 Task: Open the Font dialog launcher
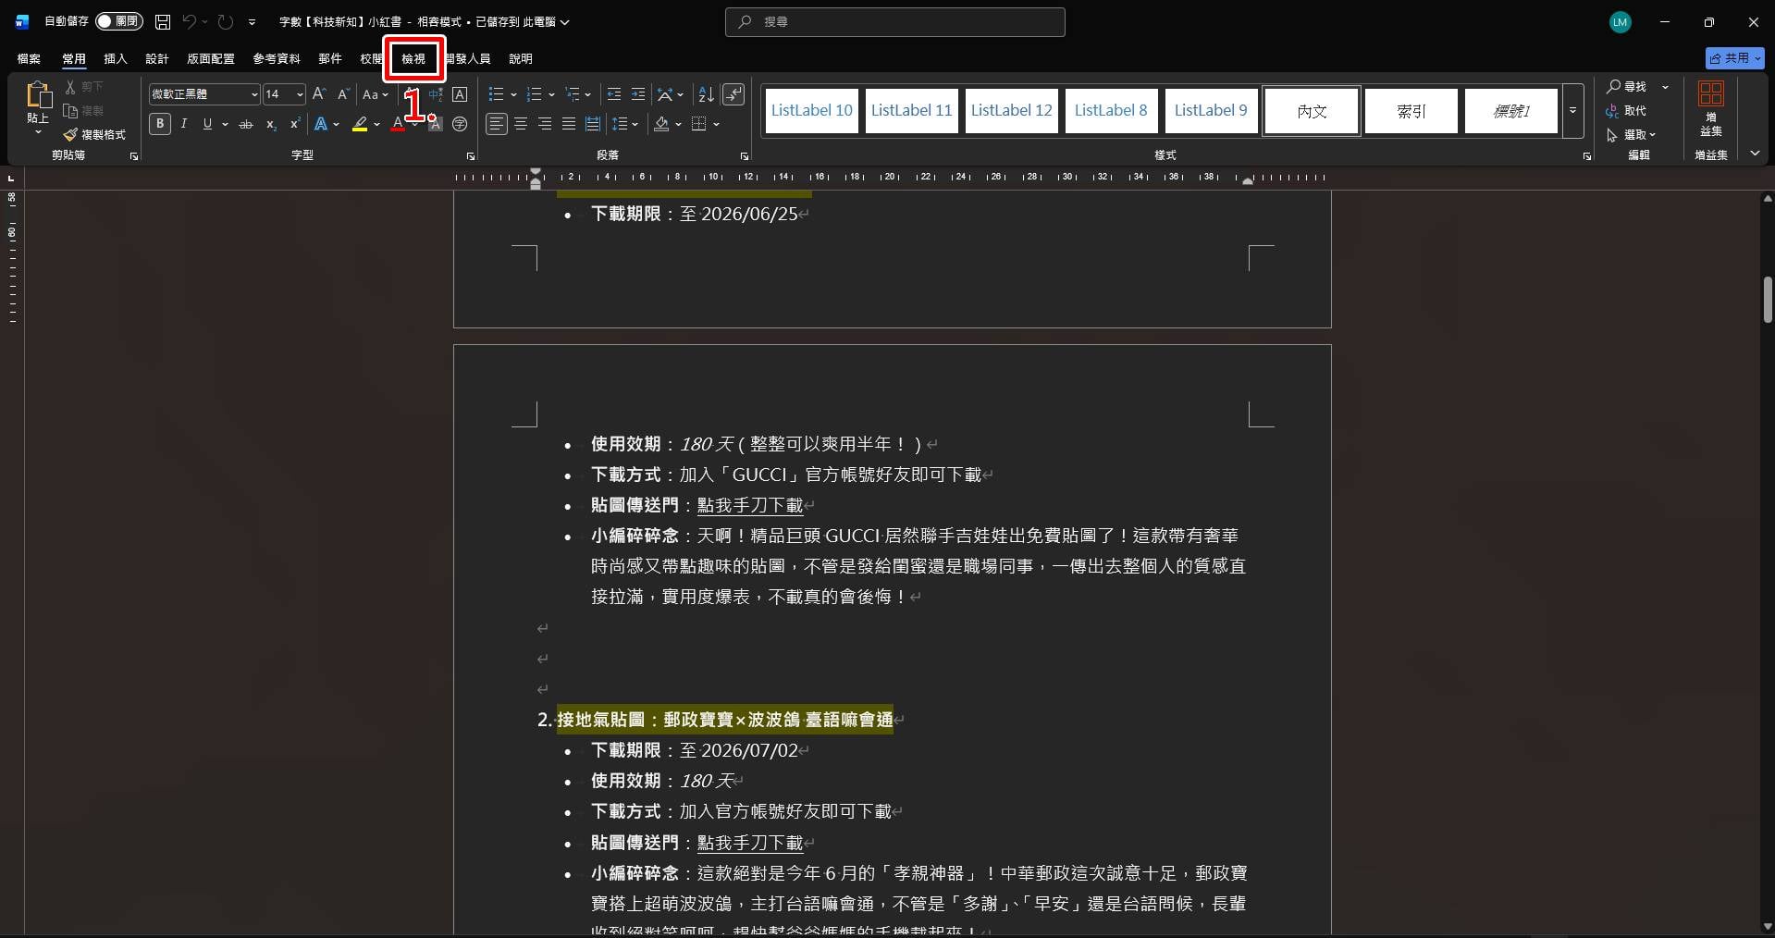(x=470, y=156)
